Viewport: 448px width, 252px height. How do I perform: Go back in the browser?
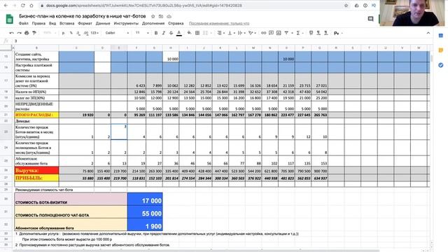point(6,6)
